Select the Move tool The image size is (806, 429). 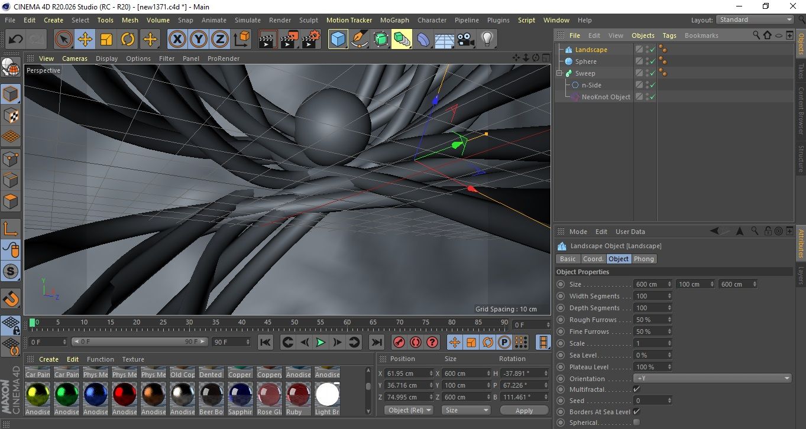point(85,40)
